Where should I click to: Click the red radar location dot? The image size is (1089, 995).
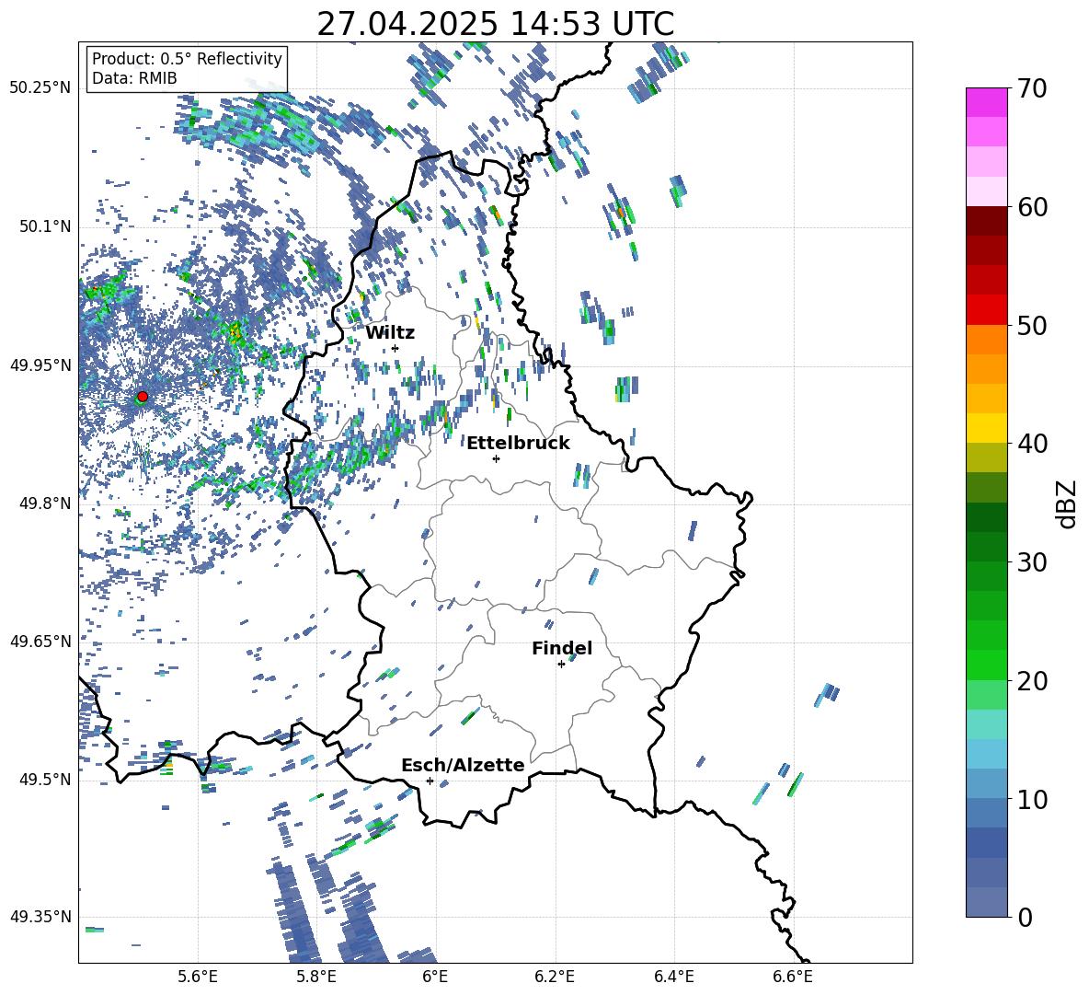(x=143, y=397)
